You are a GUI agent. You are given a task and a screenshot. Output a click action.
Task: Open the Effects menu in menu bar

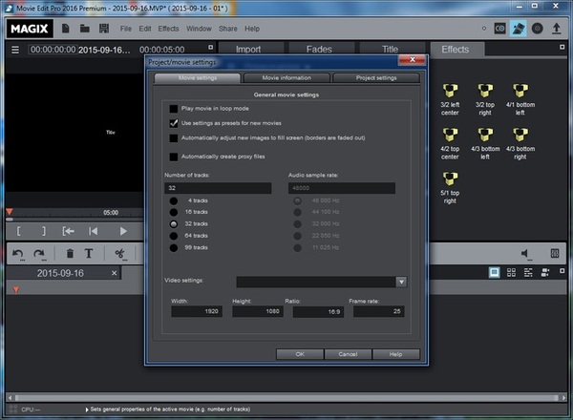168,29
